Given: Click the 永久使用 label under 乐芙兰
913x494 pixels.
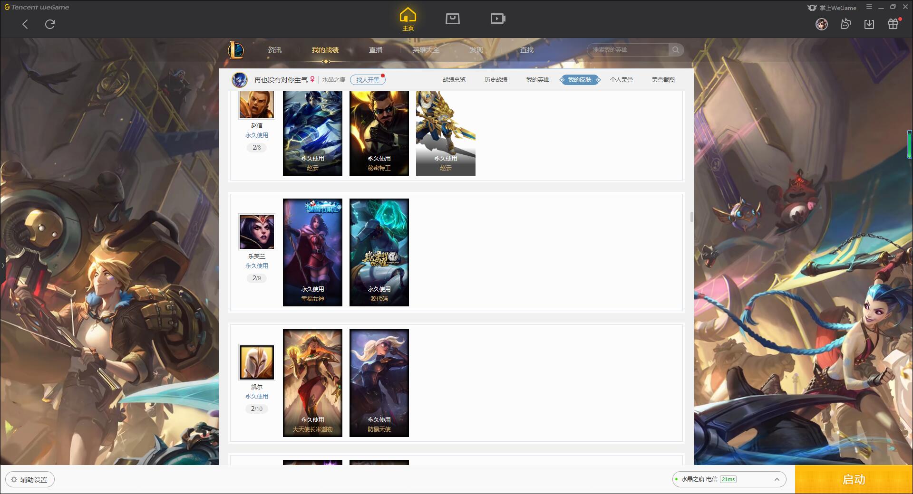Looking at the screenshot, I should coord(257,266).
